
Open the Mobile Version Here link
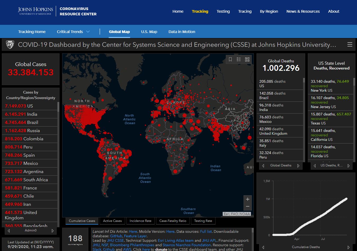tap(170, 231)
